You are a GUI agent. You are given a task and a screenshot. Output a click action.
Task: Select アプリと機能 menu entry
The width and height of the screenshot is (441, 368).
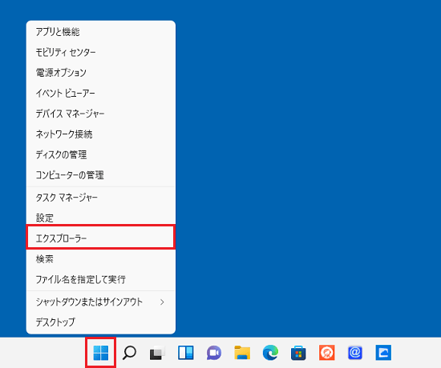(x=101, y=32)
